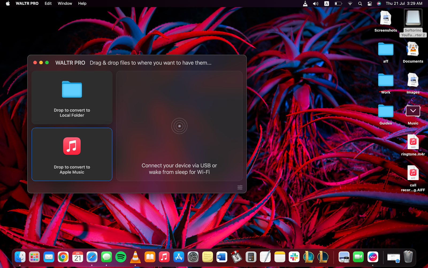Open the Wi-Fi menu

[x=350, y=3]
